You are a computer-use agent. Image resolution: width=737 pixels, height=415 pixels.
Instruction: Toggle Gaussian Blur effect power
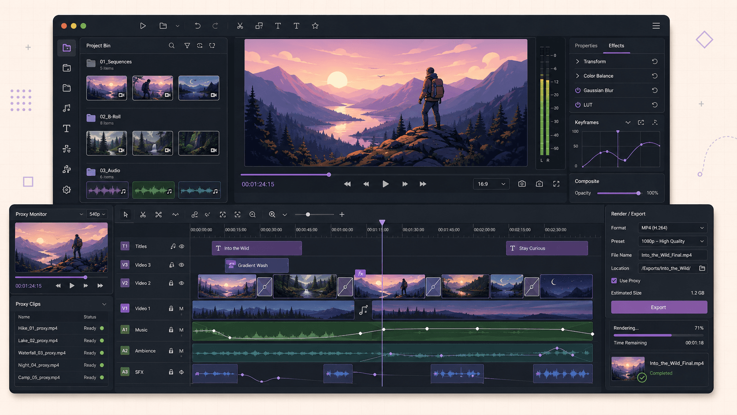pyautogui.click(x=577, y=90)
